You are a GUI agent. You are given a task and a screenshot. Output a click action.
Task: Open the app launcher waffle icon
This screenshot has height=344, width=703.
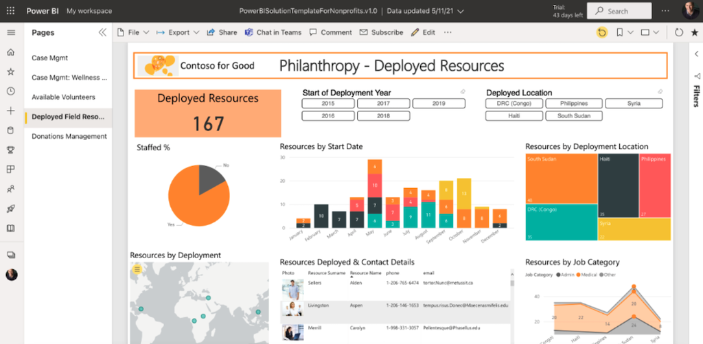click(11, 11)
